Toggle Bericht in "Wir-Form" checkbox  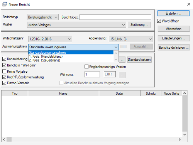coord(4,65)
